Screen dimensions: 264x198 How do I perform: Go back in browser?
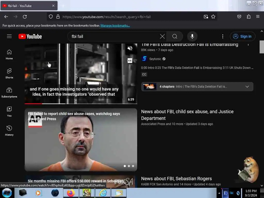click(6, 17)
